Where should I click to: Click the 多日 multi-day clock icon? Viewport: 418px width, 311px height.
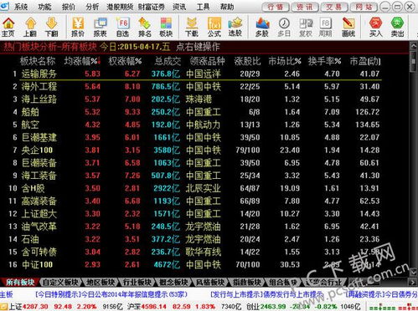(x=284, y=28)
